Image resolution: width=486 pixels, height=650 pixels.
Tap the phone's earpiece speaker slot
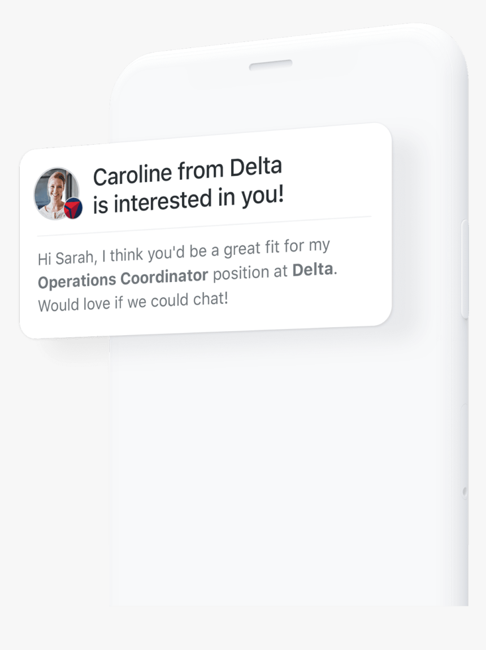coord(271,65)
